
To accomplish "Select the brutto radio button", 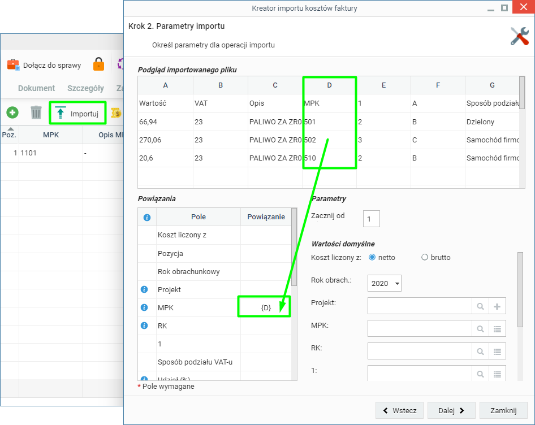I will click(425, 257).
